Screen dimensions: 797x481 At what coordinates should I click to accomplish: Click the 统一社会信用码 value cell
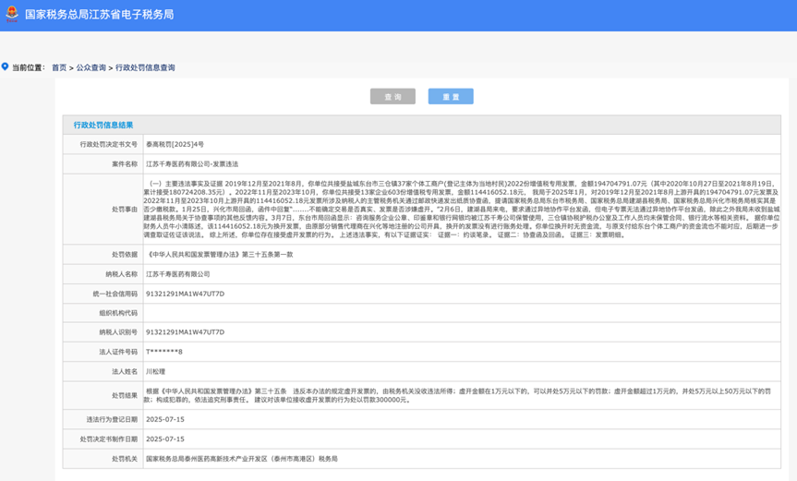185,294
